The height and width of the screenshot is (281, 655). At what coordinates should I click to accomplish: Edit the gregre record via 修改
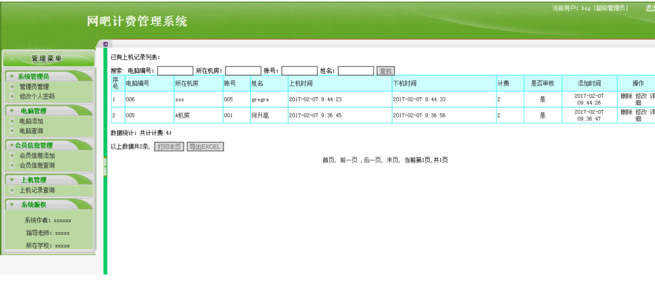point(641,96)
